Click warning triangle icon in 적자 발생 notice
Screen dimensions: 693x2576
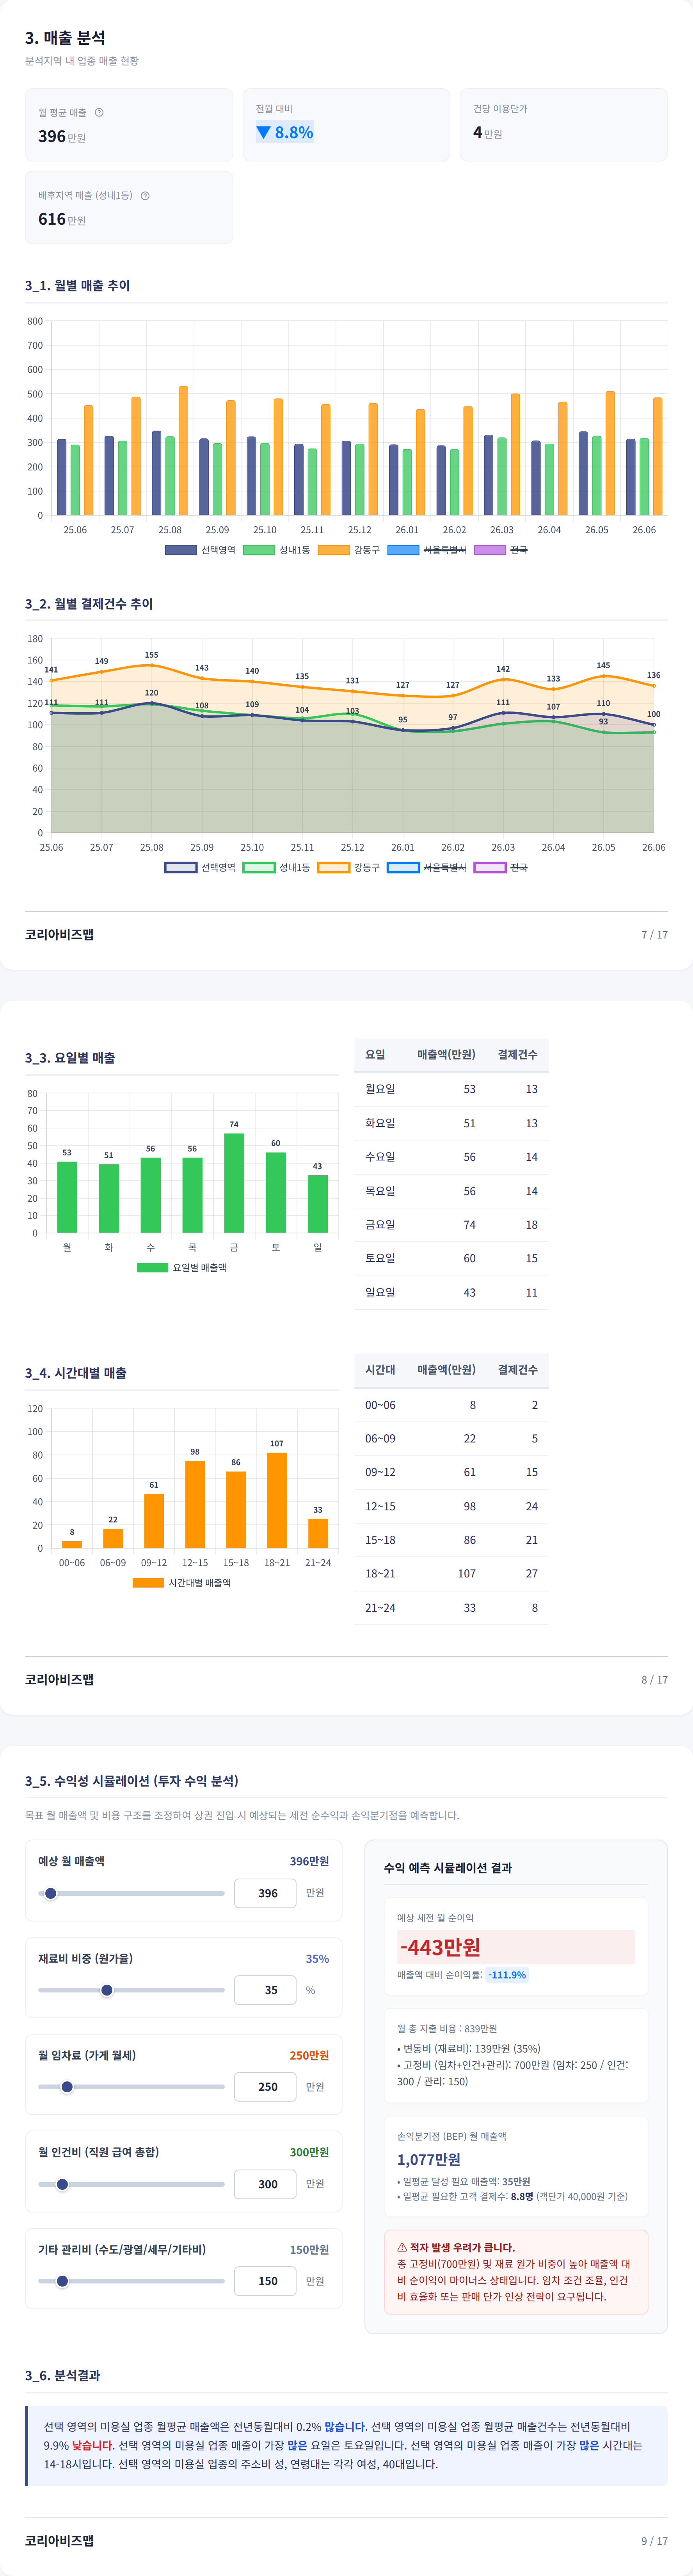click(x=402, y=2247)
